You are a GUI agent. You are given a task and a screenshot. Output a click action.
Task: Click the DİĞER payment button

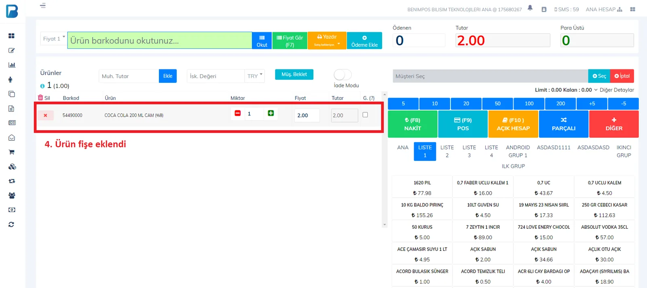click(614, 124)
